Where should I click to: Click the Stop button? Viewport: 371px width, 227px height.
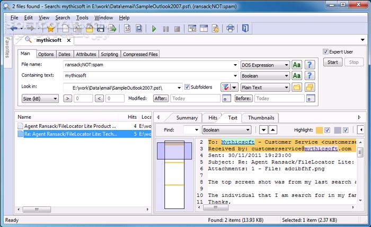click(354, 62)
